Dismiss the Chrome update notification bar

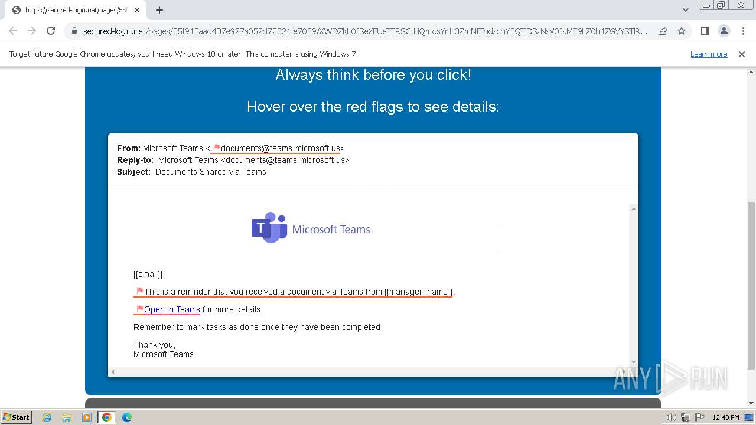(x=742, y=54)
